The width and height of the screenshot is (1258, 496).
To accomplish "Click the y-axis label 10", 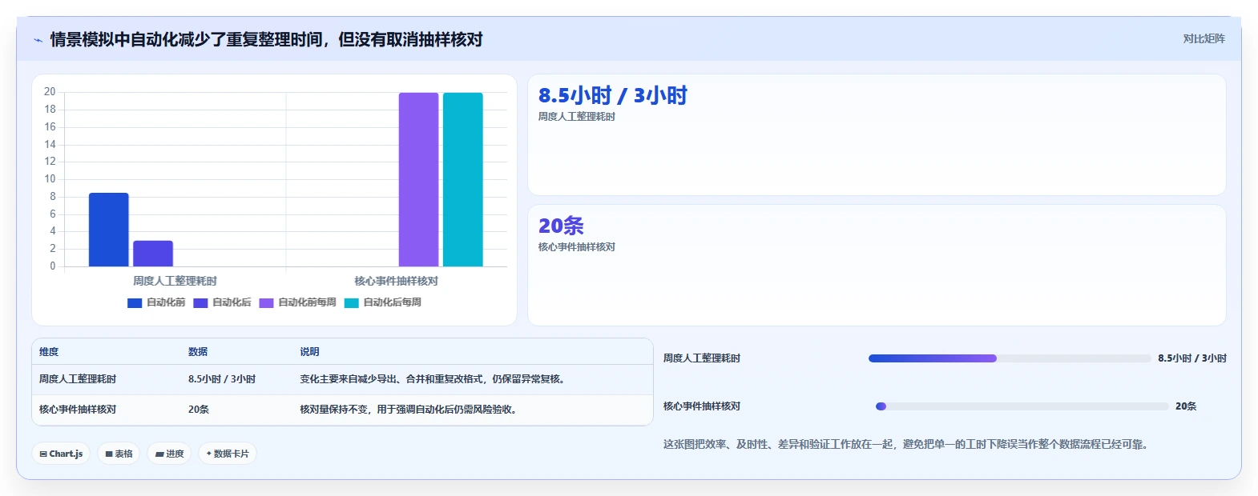I will (x=50, y=179).
